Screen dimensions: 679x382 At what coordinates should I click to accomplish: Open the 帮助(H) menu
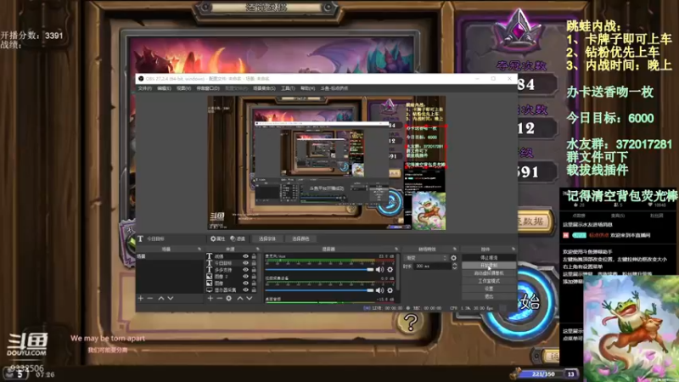[307, 88]
